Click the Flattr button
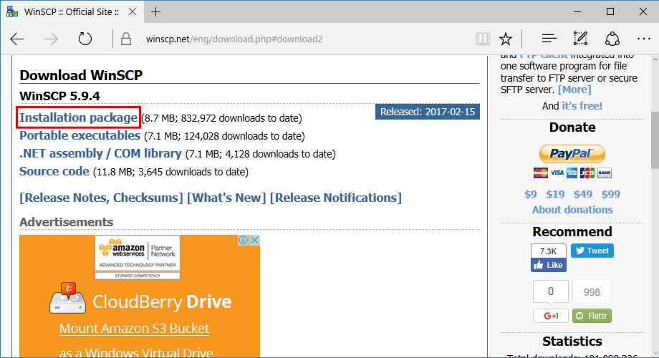This screenshot has height=358, width=659. pos(592,316)
